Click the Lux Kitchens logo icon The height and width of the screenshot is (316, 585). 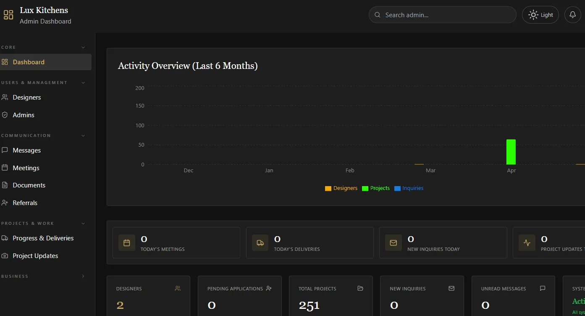pyautogui.click(x=8, y=15)
